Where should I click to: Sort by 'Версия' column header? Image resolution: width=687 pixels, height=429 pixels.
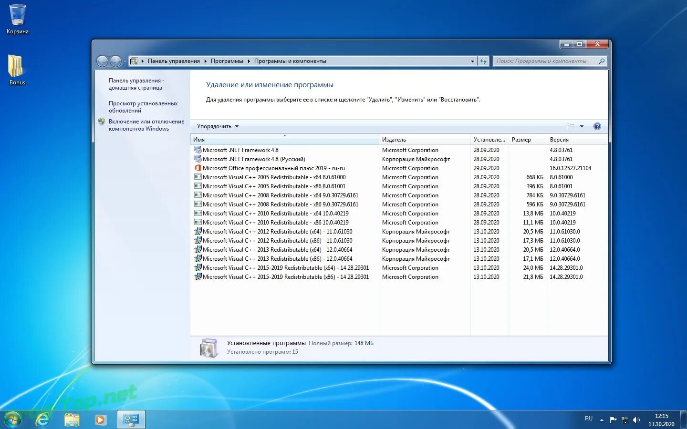click(577, 140)
